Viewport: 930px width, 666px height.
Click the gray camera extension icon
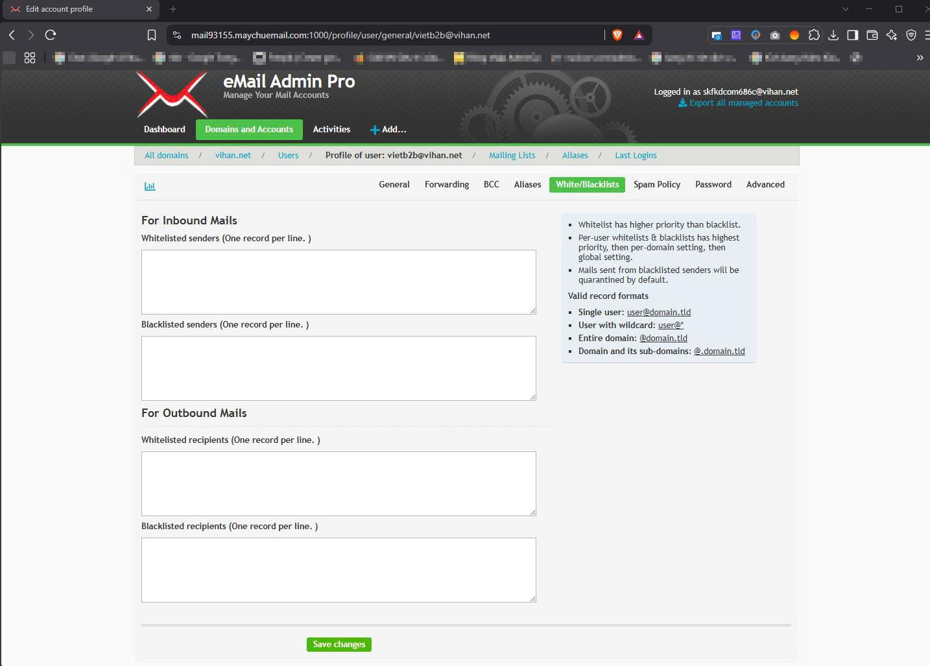click(775, 35)
